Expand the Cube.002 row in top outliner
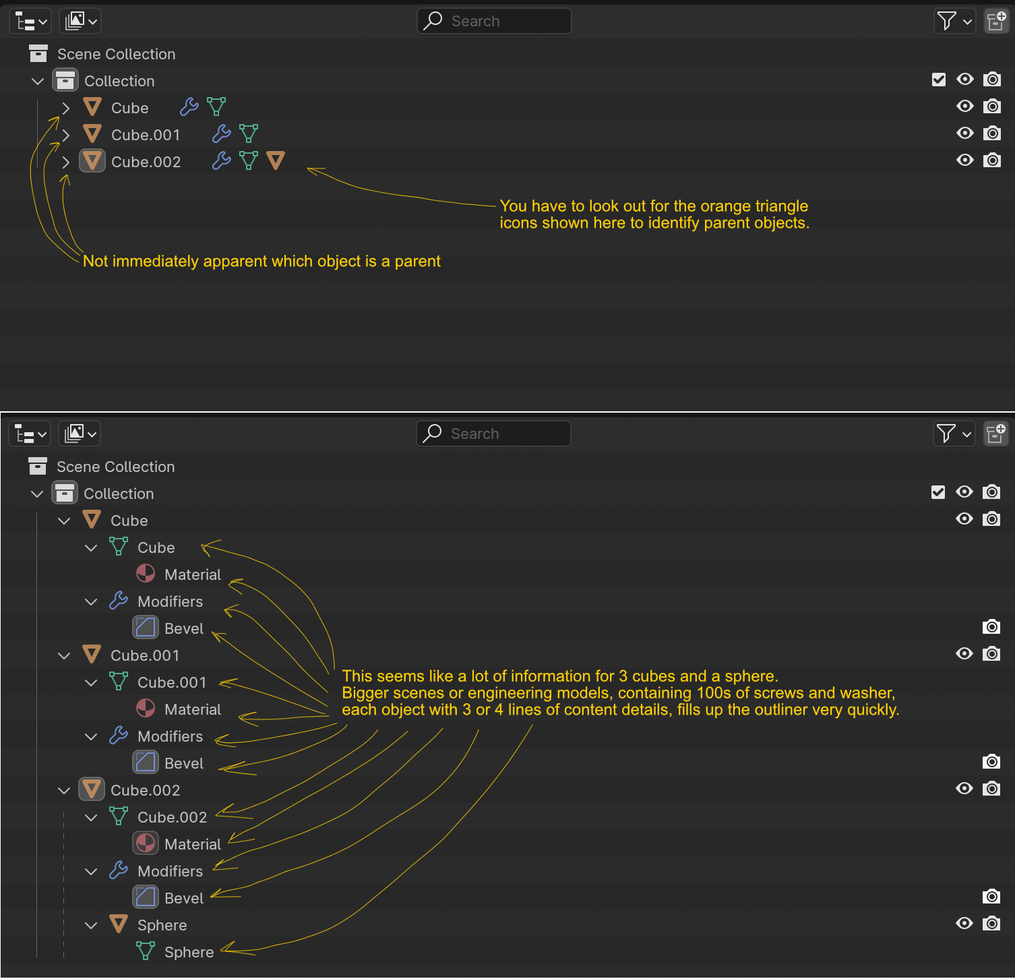This screenshot has height=979, width=1015. tap(65, 162)
